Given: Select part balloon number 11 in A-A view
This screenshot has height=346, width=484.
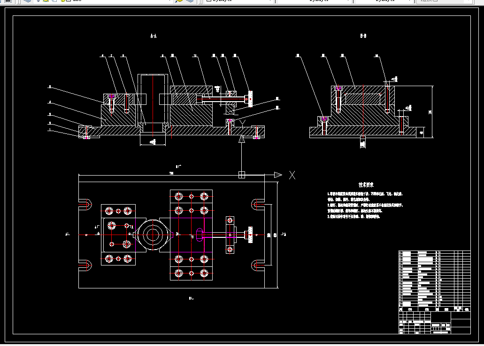Looking at the screenshot, I should (x=195, y=56).
